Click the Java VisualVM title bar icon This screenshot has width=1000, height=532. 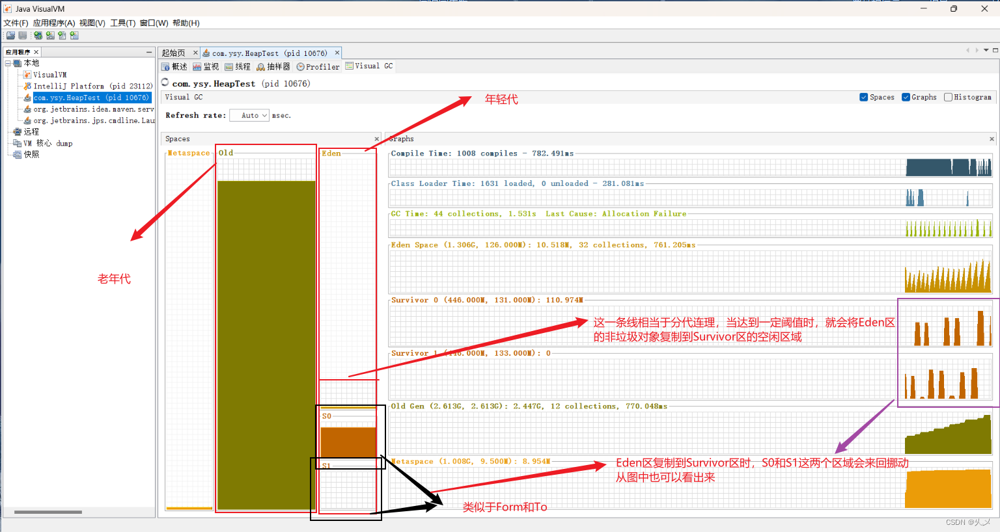tap(8, 8)
